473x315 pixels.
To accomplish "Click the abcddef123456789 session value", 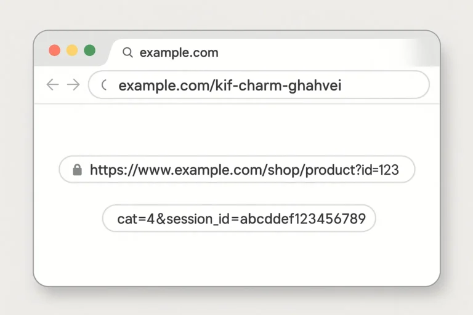I will [x=302, y=218].
